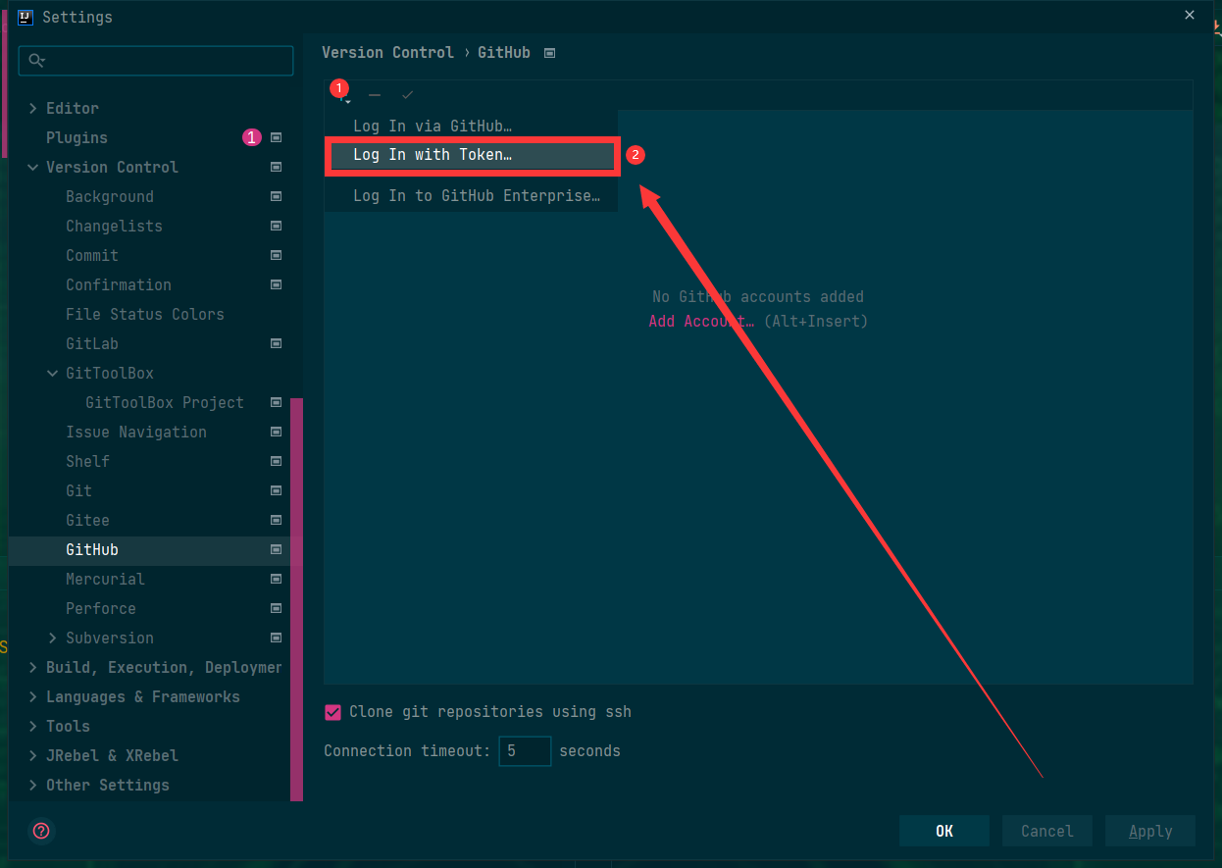Screen dimensions: 1222x868
Task: Click the project icon beside Git
Action: 277,490
